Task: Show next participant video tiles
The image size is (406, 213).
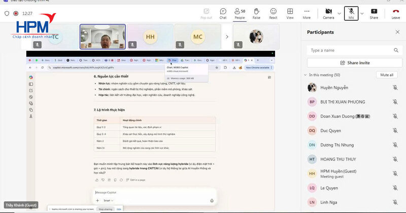Action: coord(226,37)
